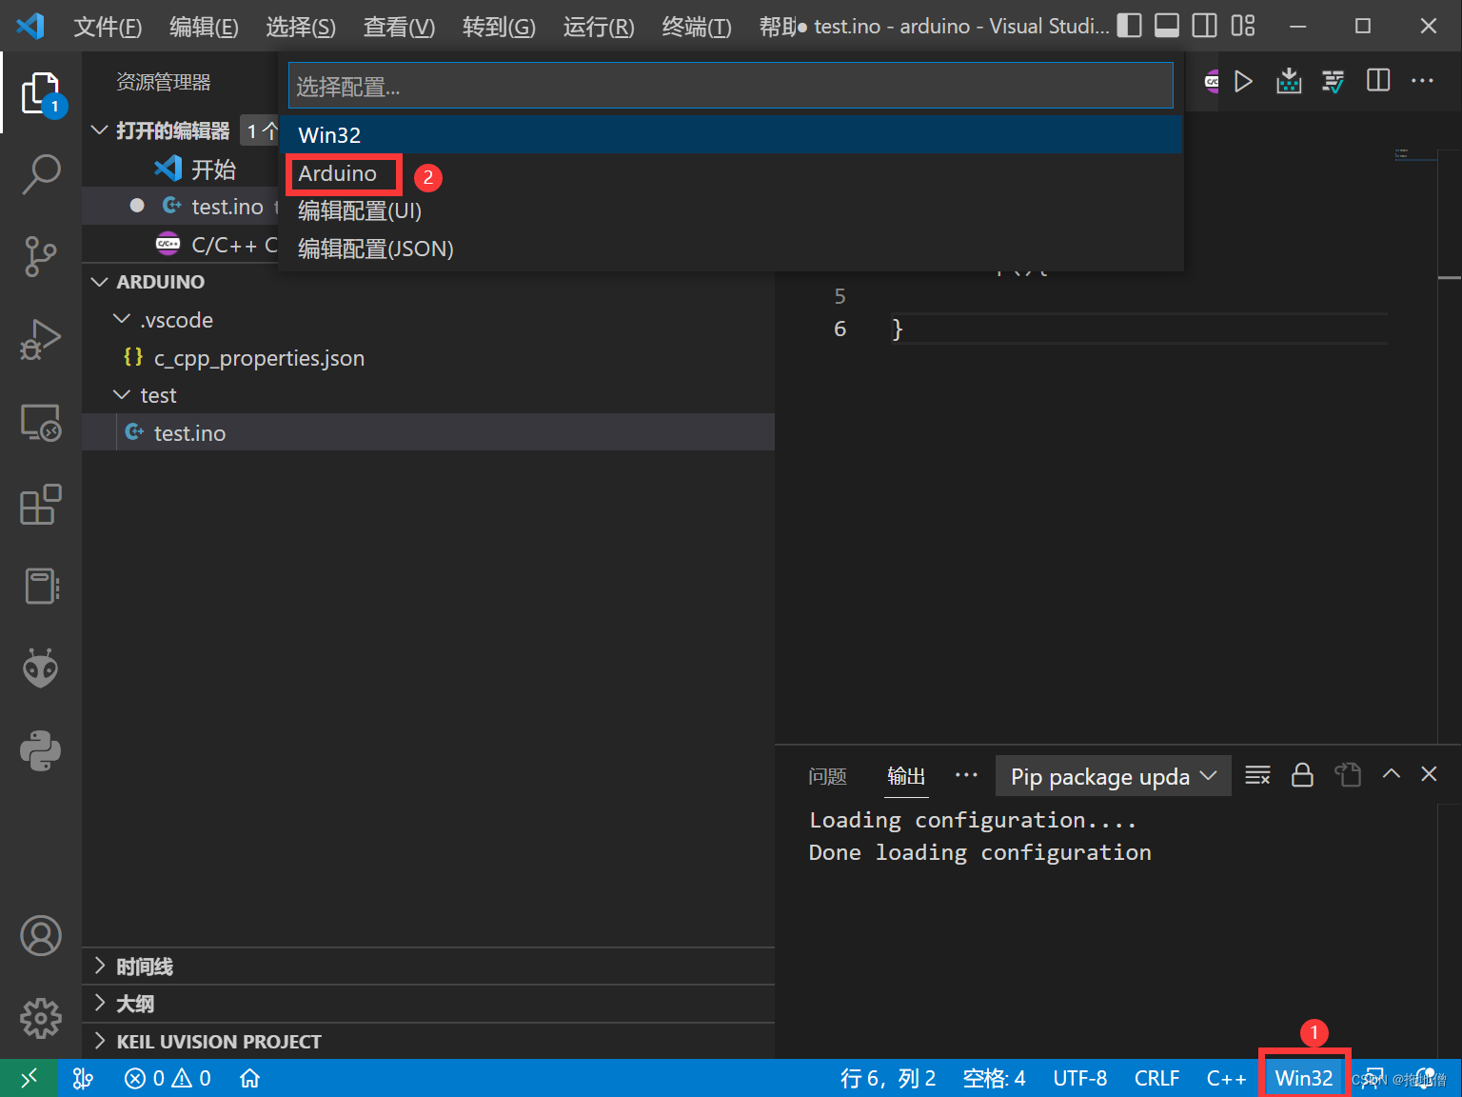Expand the 大纲 section
Image resolution: width=1462 pixels, height=1097 pixels.
(99, 1003)
